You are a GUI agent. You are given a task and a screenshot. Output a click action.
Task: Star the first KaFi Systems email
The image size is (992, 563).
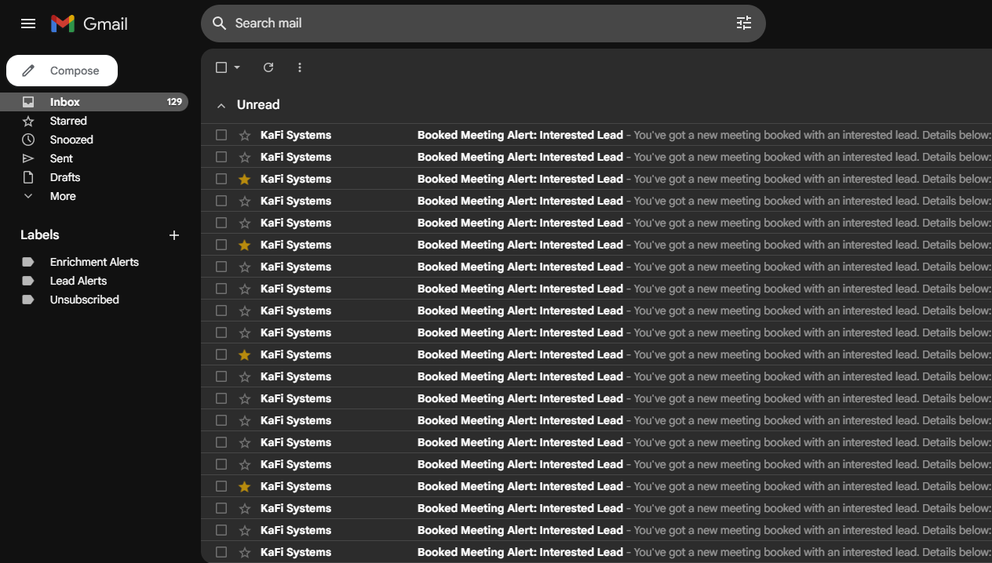pos(245,135)
